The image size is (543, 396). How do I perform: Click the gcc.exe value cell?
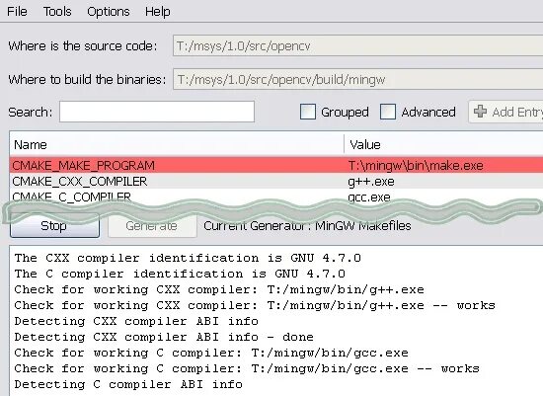(369, 198)
